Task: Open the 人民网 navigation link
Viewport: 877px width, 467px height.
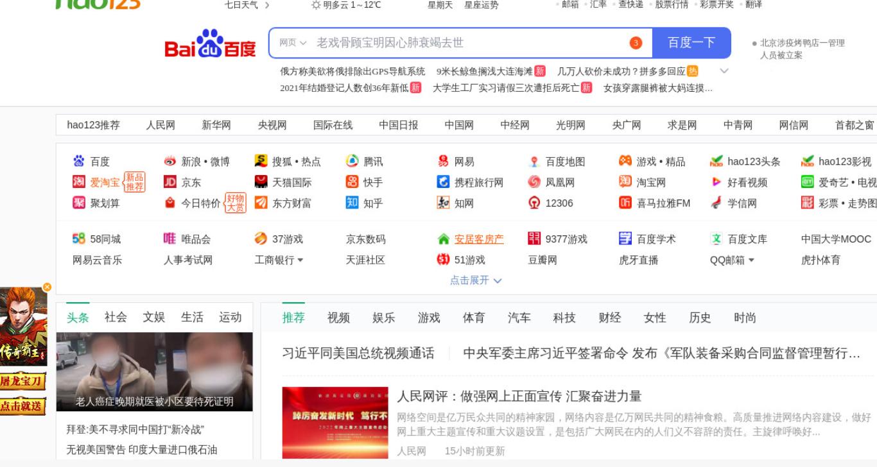Action: (x=161, y=125)
